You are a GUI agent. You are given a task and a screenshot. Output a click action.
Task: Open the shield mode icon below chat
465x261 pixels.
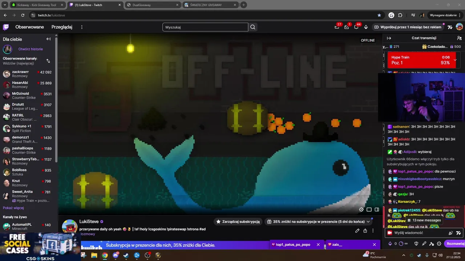pyautogui.click(x=416, y=244)
